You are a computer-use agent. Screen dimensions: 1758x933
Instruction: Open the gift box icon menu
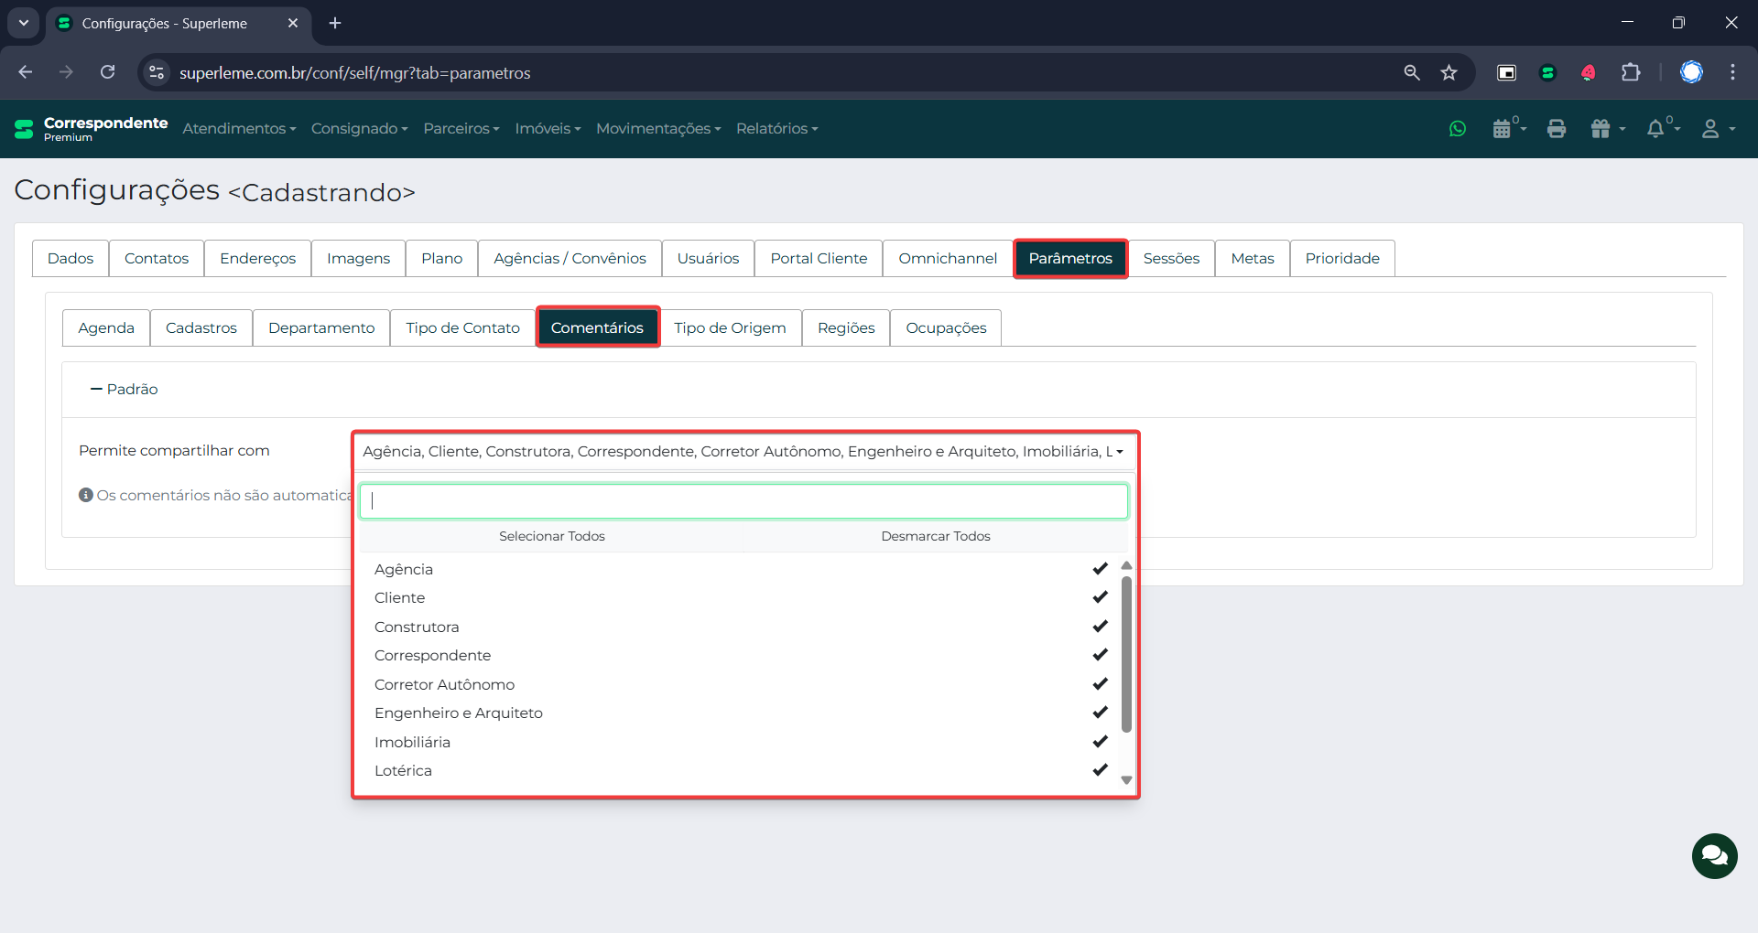(x=1602, y=129)
